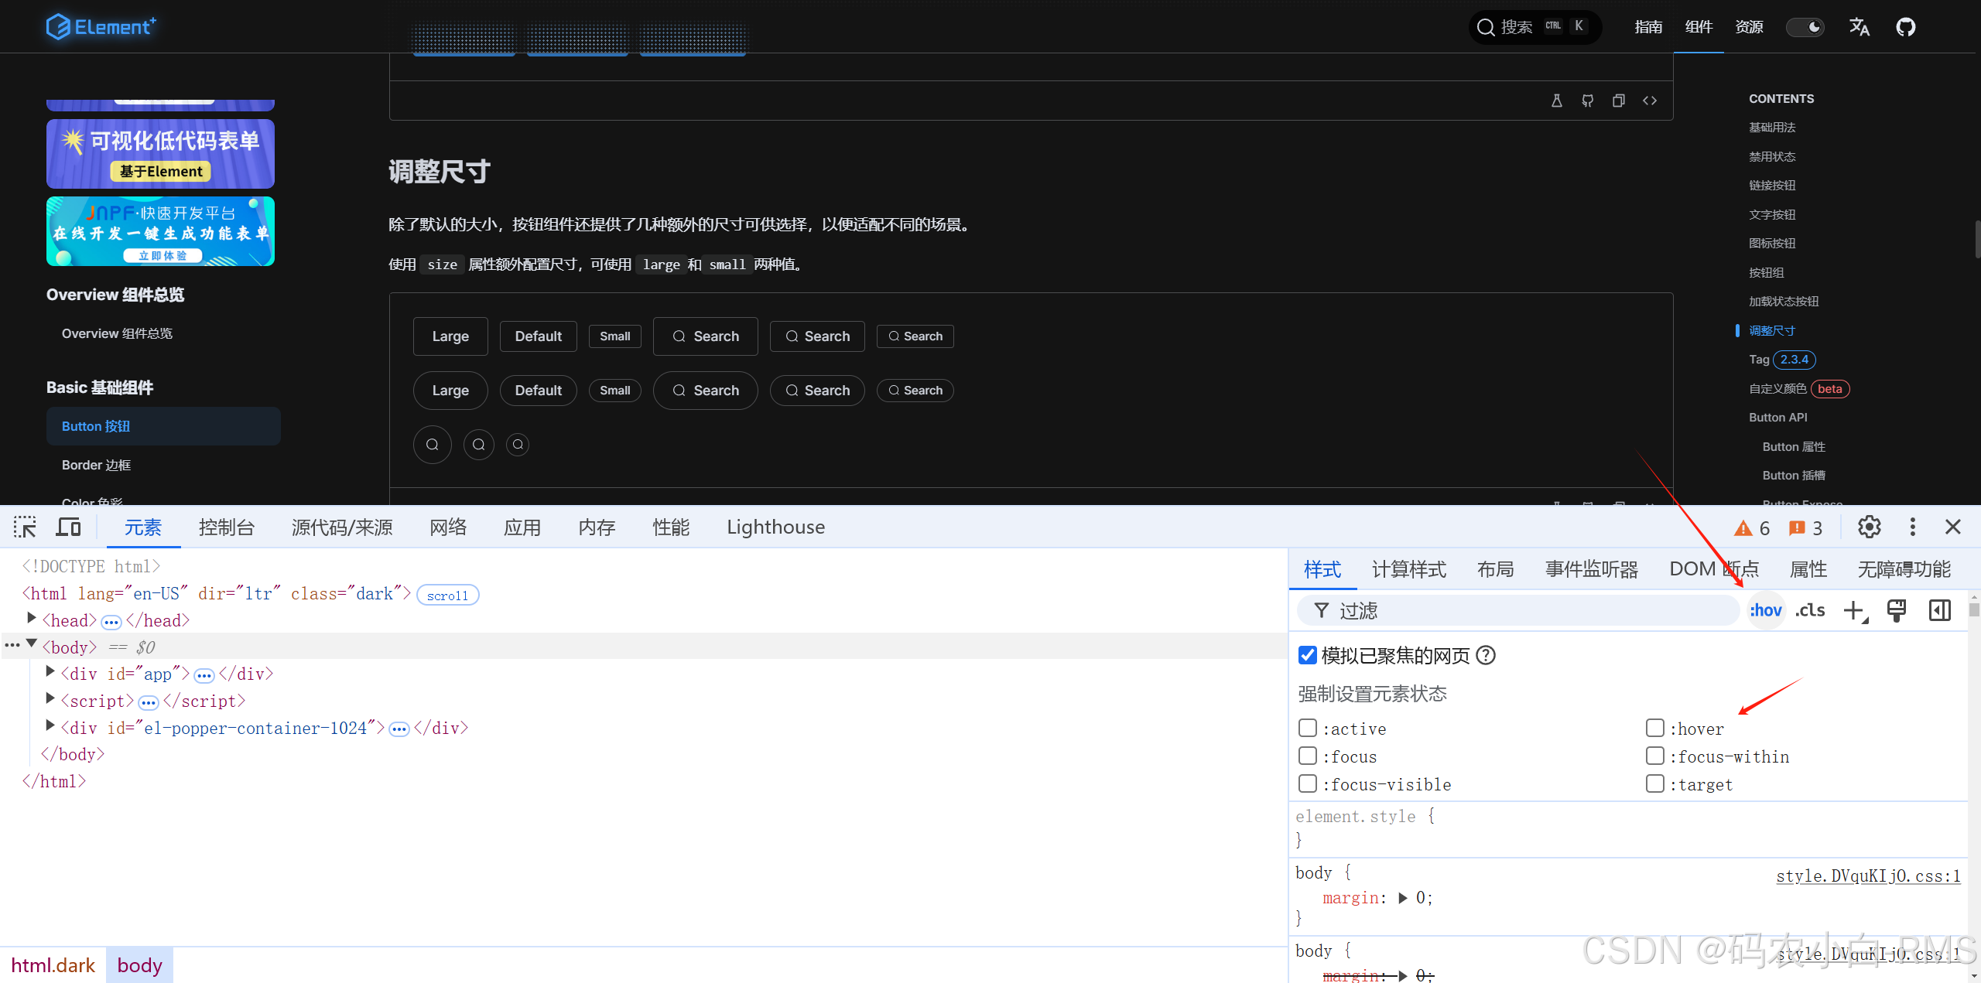Screen dimensions: 1981x983
Task: Switch off the dark mode toggle
Action: click(x=1805, y=27)
